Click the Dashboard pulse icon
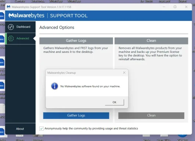The width and height of the screenshot is (195, 141). coord(11,27)
